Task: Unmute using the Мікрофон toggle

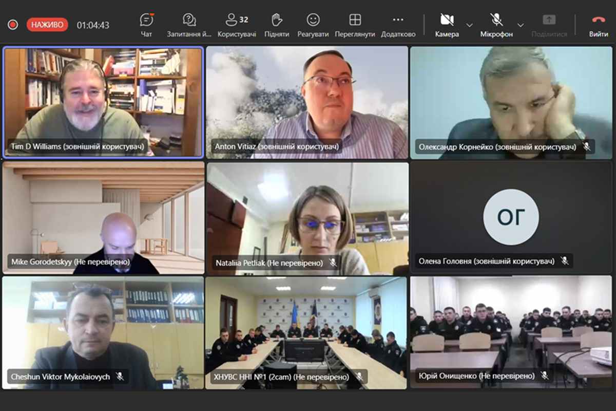Action: click(x=496, y=24)
